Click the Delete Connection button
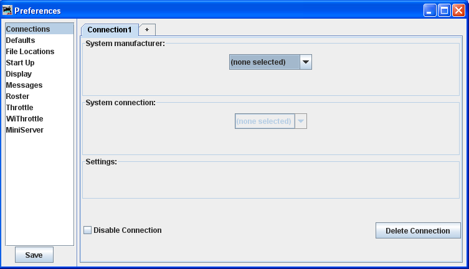The height and width of the screenshot is (269, 469). coord(418,230)
